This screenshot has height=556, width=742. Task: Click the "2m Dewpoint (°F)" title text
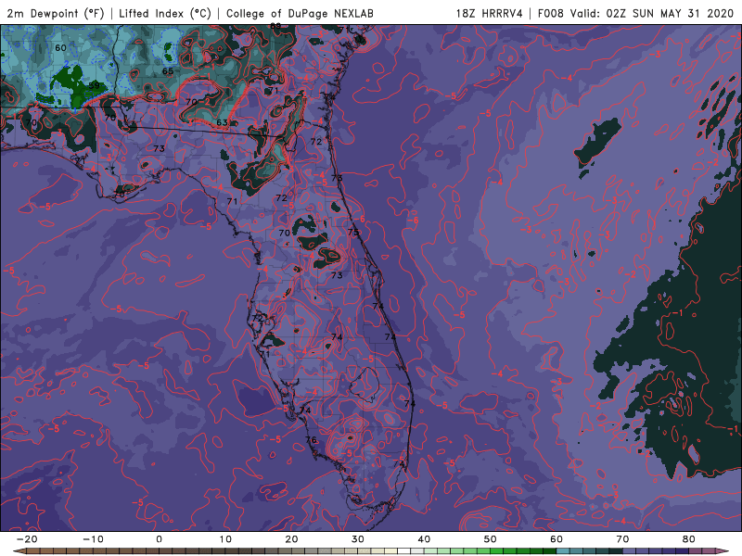tap(56, 13)
